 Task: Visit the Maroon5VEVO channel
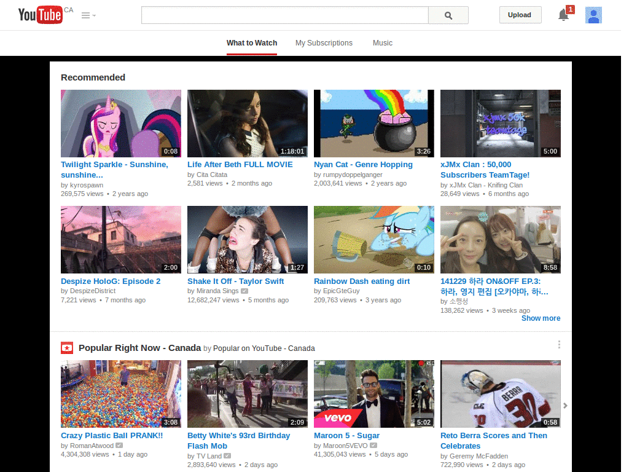tap(345, 446)
